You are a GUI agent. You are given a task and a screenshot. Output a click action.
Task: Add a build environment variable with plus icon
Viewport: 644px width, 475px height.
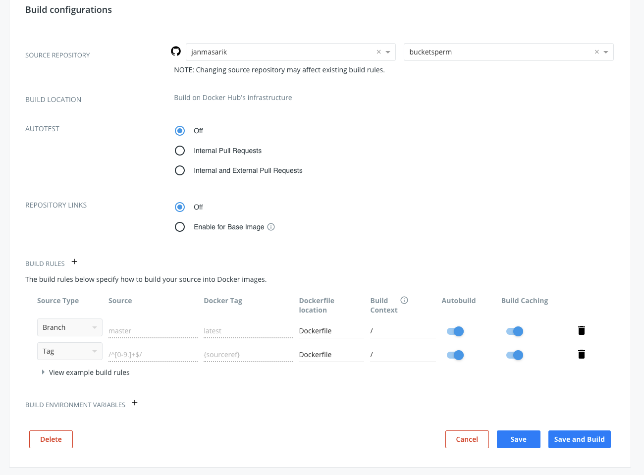point(135,403)
